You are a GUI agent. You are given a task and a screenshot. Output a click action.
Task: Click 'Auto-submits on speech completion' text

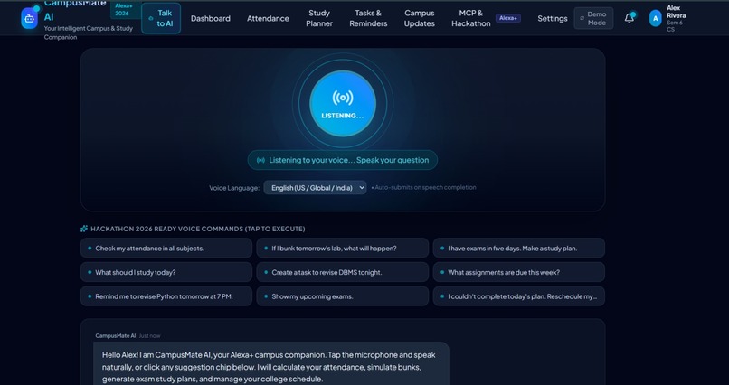423,188
